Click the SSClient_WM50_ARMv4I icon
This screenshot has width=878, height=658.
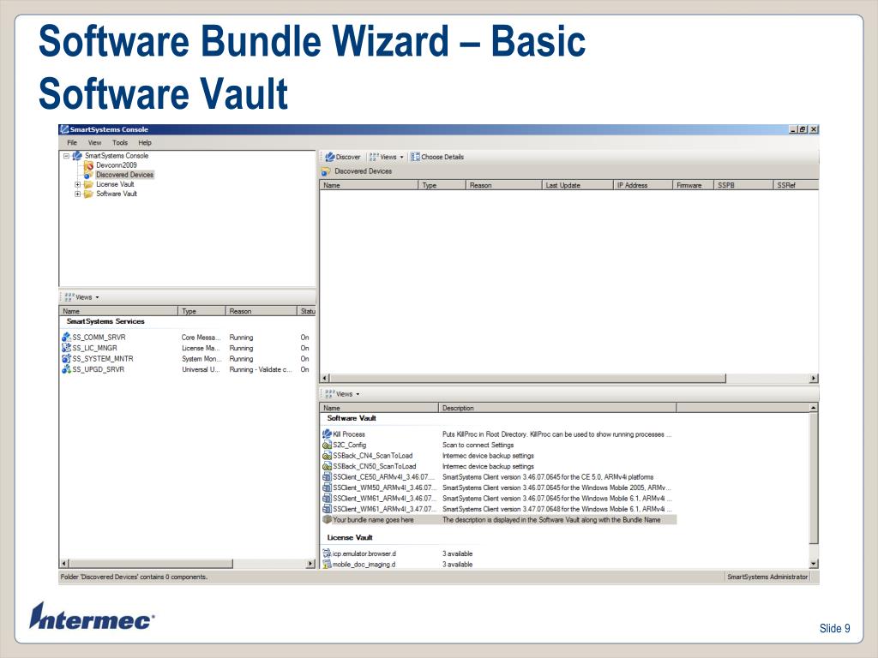click(x=327, y=488)
